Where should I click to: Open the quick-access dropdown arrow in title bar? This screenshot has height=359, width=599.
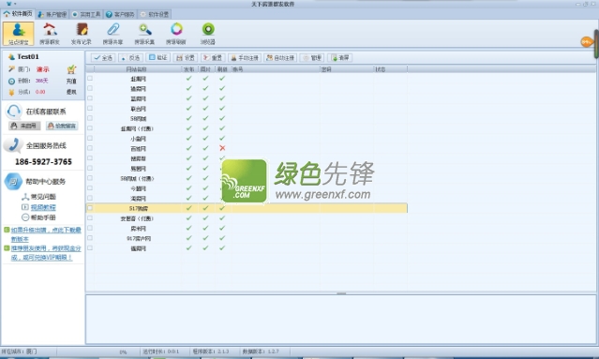pyautogui.click(x=15, y=4)
